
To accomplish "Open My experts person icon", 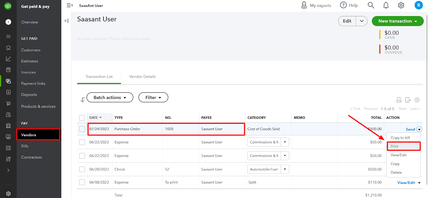I will [304, 5].
